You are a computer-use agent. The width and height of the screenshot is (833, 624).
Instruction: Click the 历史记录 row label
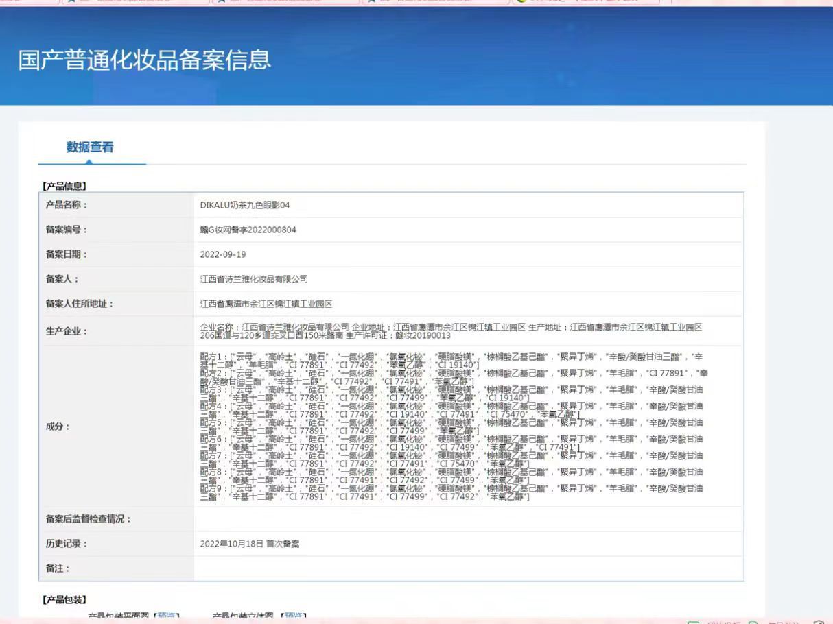pyautogui.click(x=67, y=544)
